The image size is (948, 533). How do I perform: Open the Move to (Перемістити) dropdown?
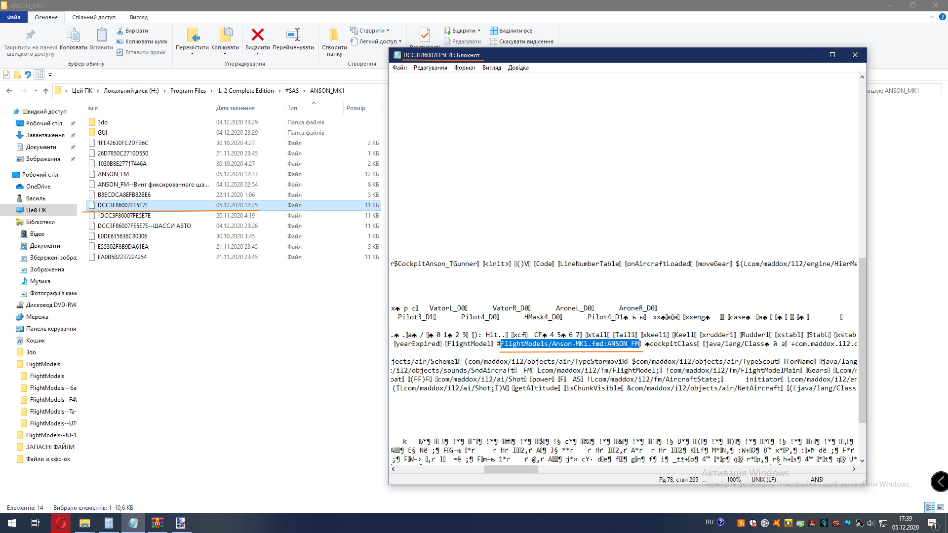pyautogui.click(x=192, y=53)
